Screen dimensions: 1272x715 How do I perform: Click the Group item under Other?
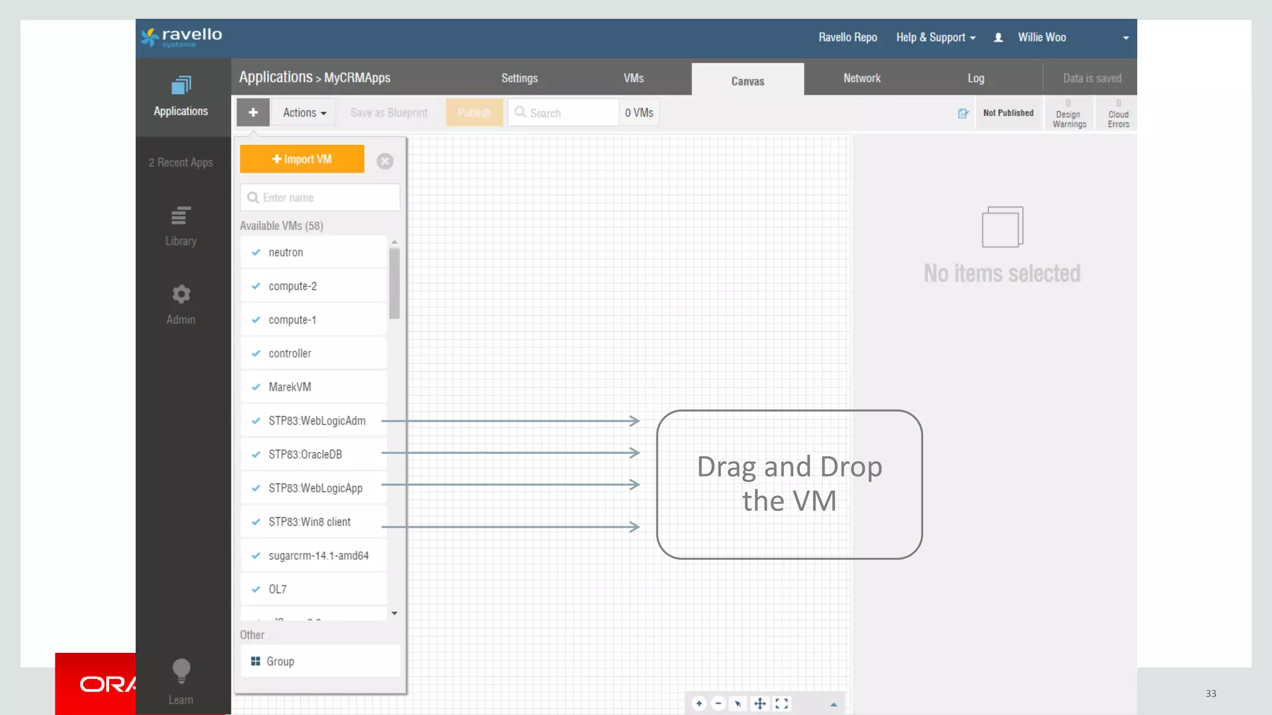pyautogui.click(x=320, y=661)
